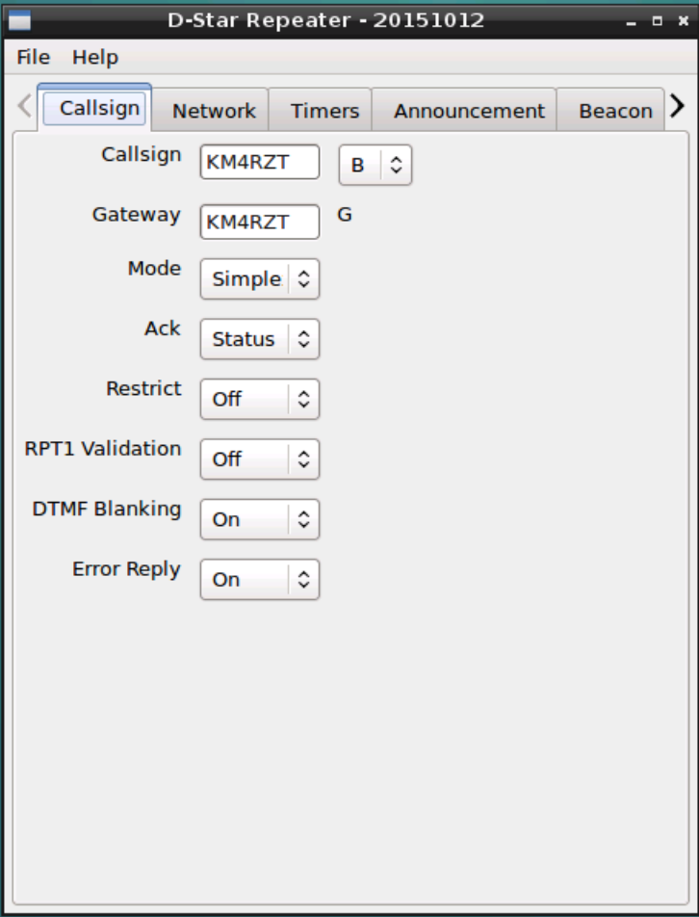699x917 pixels.
Task: Open the Help menu
Action: click(x=93, y=57)
